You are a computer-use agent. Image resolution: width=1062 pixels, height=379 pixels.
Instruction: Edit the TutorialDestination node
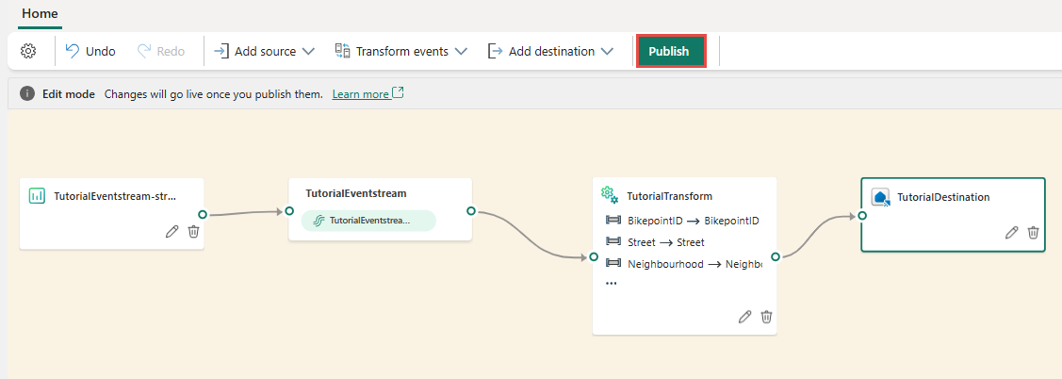(x=1012, y=233)
